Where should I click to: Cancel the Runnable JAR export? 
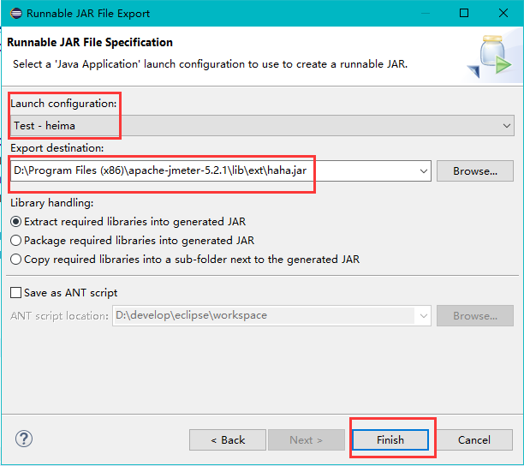point(474,440)
